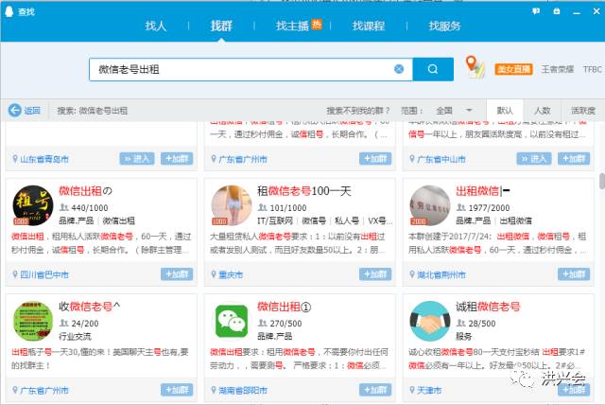Click the 王者荣耀 suggested keyword
The height and width of the screenshot is (405, 605).
[557, 69]
